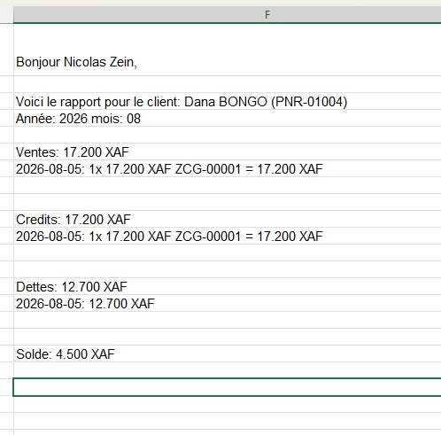Click empty cell directly above 'Solde' line

pos(228,337)
